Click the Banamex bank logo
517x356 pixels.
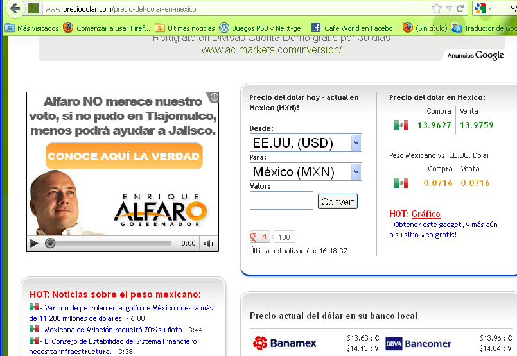pyautogui.click(x=285, y=343)
